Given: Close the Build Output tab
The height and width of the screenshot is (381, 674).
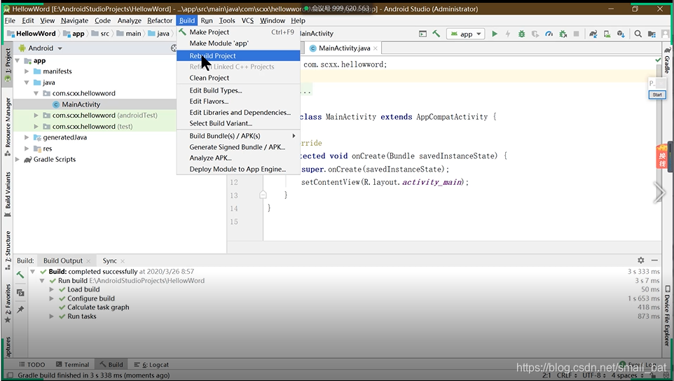Looking at the screenshot, I should click(88, 261).
